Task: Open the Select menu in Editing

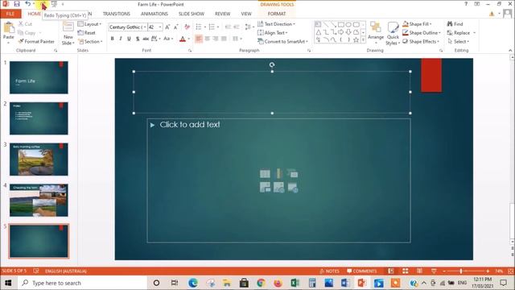Action: tap(458, 42)
